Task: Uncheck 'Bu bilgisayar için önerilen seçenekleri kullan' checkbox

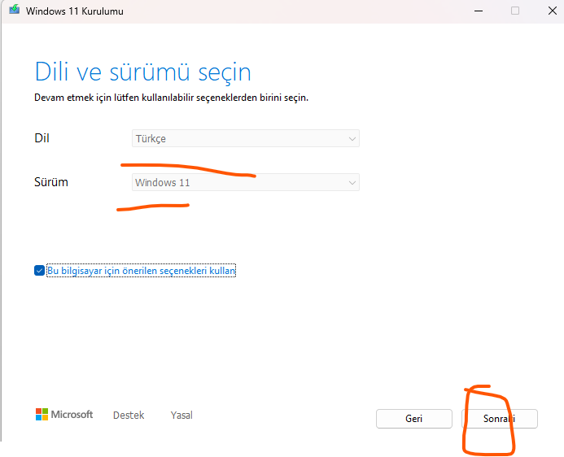Action: click(39, 271)
